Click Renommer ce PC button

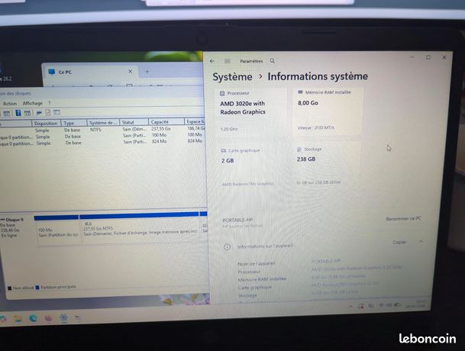click(403, 218)
